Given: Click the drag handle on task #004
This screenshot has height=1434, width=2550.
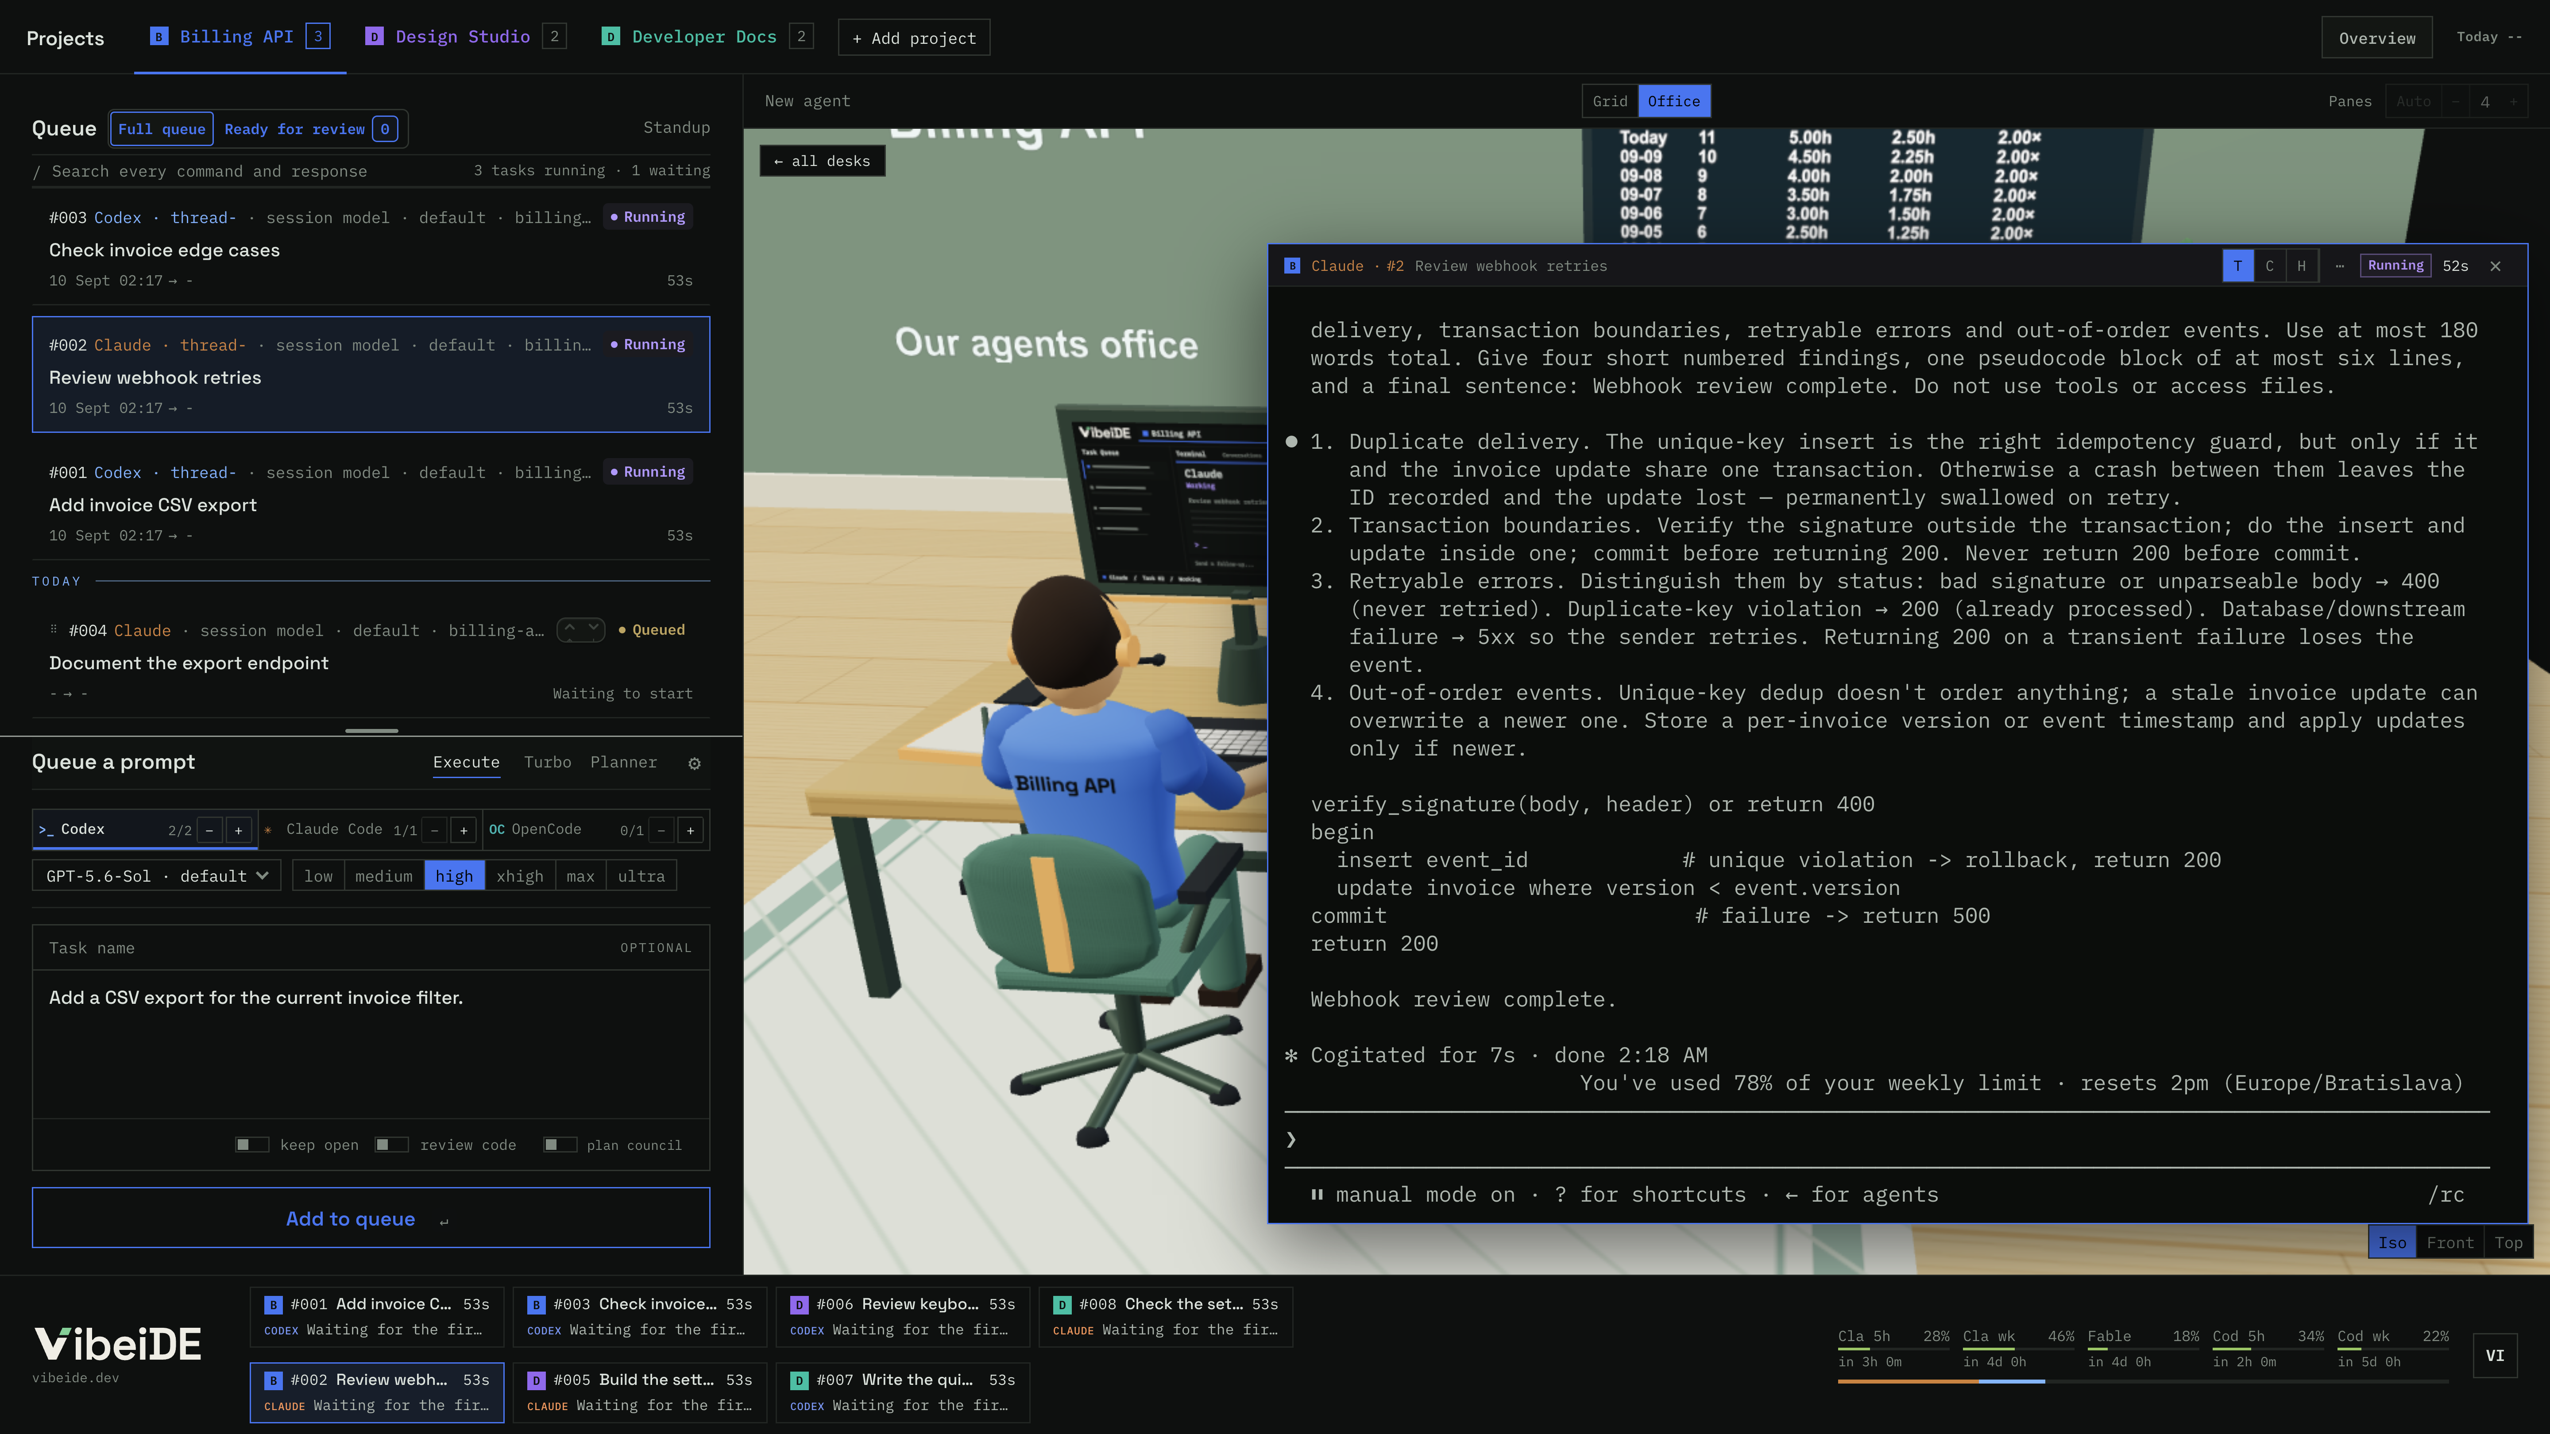Looking at the screenshot, I should (54, 629).
